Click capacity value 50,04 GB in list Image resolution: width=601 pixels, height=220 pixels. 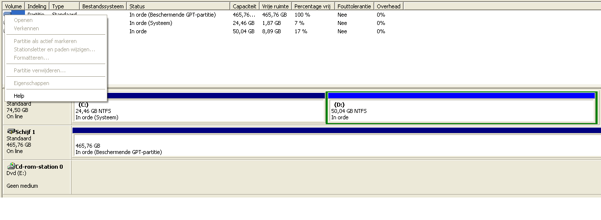(243, 31)
